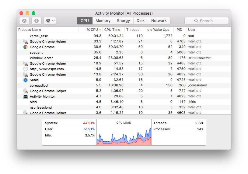Viewport: 248px width, 174px height.
Task: Select the hidd process row
Action: [x=124, y=102]
